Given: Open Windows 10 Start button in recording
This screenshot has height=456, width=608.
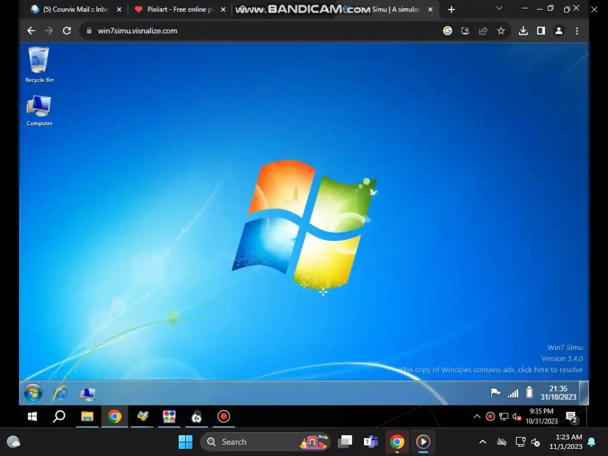Looking at the screenshot, I should pyautogui.click(x=33, y=416).
